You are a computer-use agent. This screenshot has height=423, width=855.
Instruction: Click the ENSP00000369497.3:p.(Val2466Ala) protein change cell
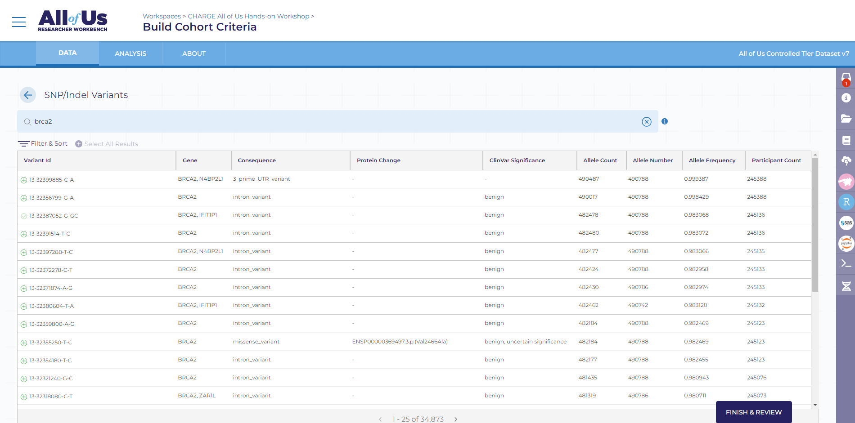(x=400, y=342)
